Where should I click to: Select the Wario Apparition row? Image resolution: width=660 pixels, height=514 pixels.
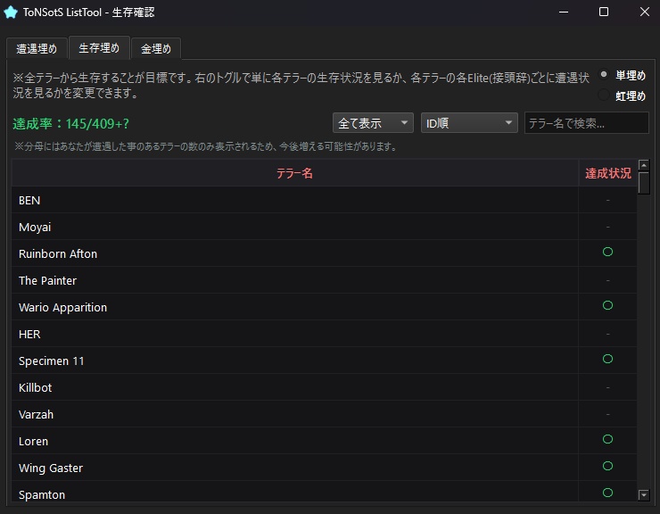[324, 307]
